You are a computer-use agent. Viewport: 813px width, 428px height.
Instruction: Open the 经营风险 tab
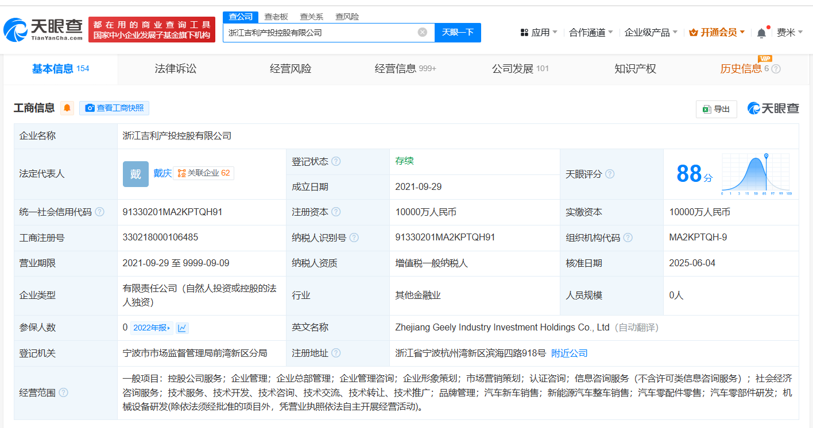click(291, 69)
